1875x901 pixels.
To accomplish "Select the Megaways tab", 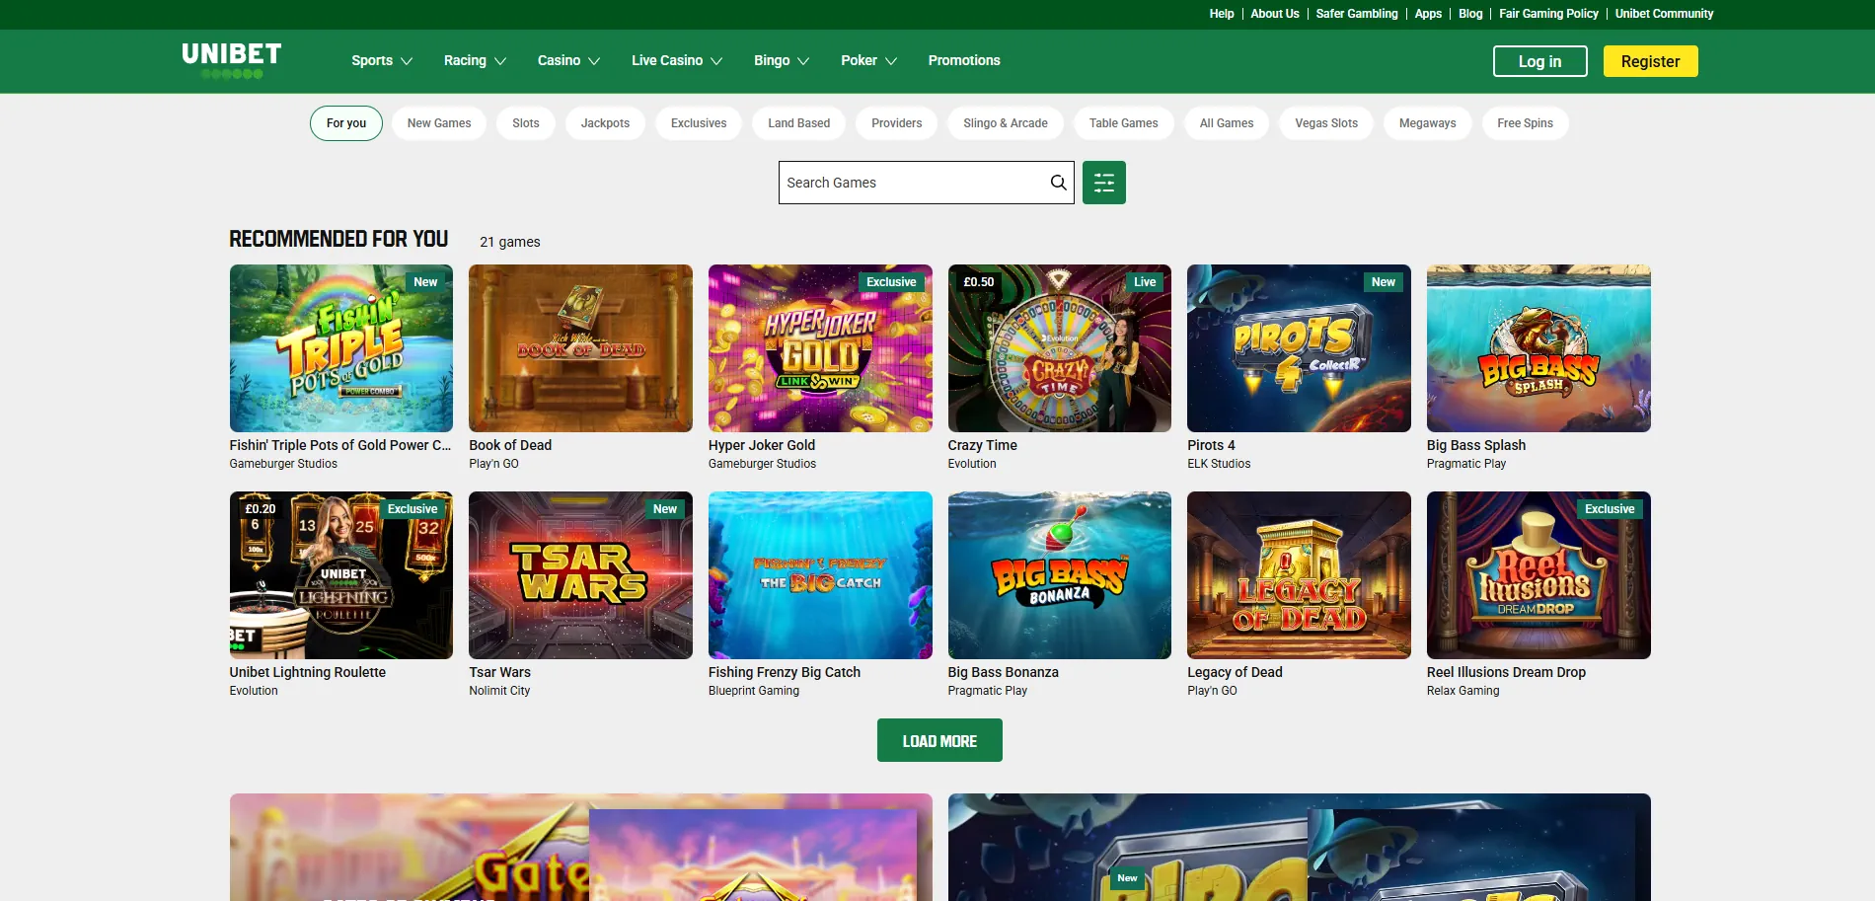I will 1428,123.
